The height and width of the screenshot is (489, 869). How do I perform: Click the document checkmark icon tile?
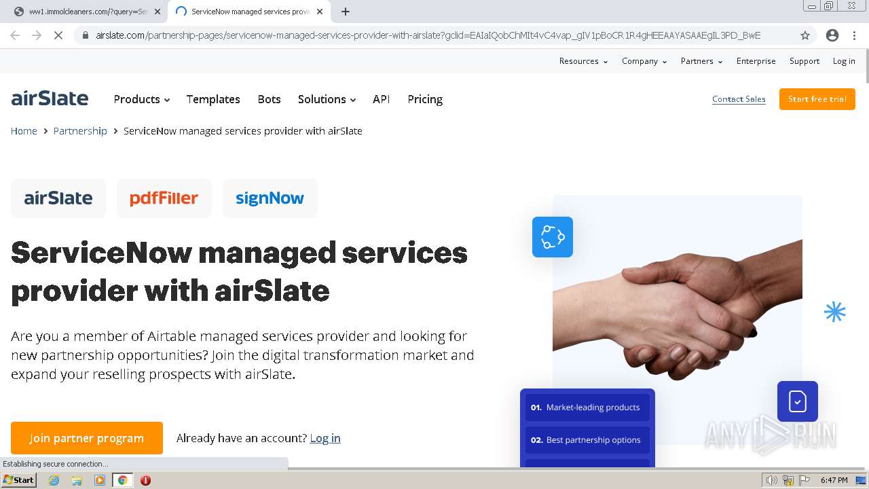point(798,401)
